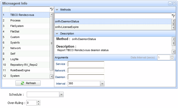Open the Interval dropdown

[x=102, y=84]
